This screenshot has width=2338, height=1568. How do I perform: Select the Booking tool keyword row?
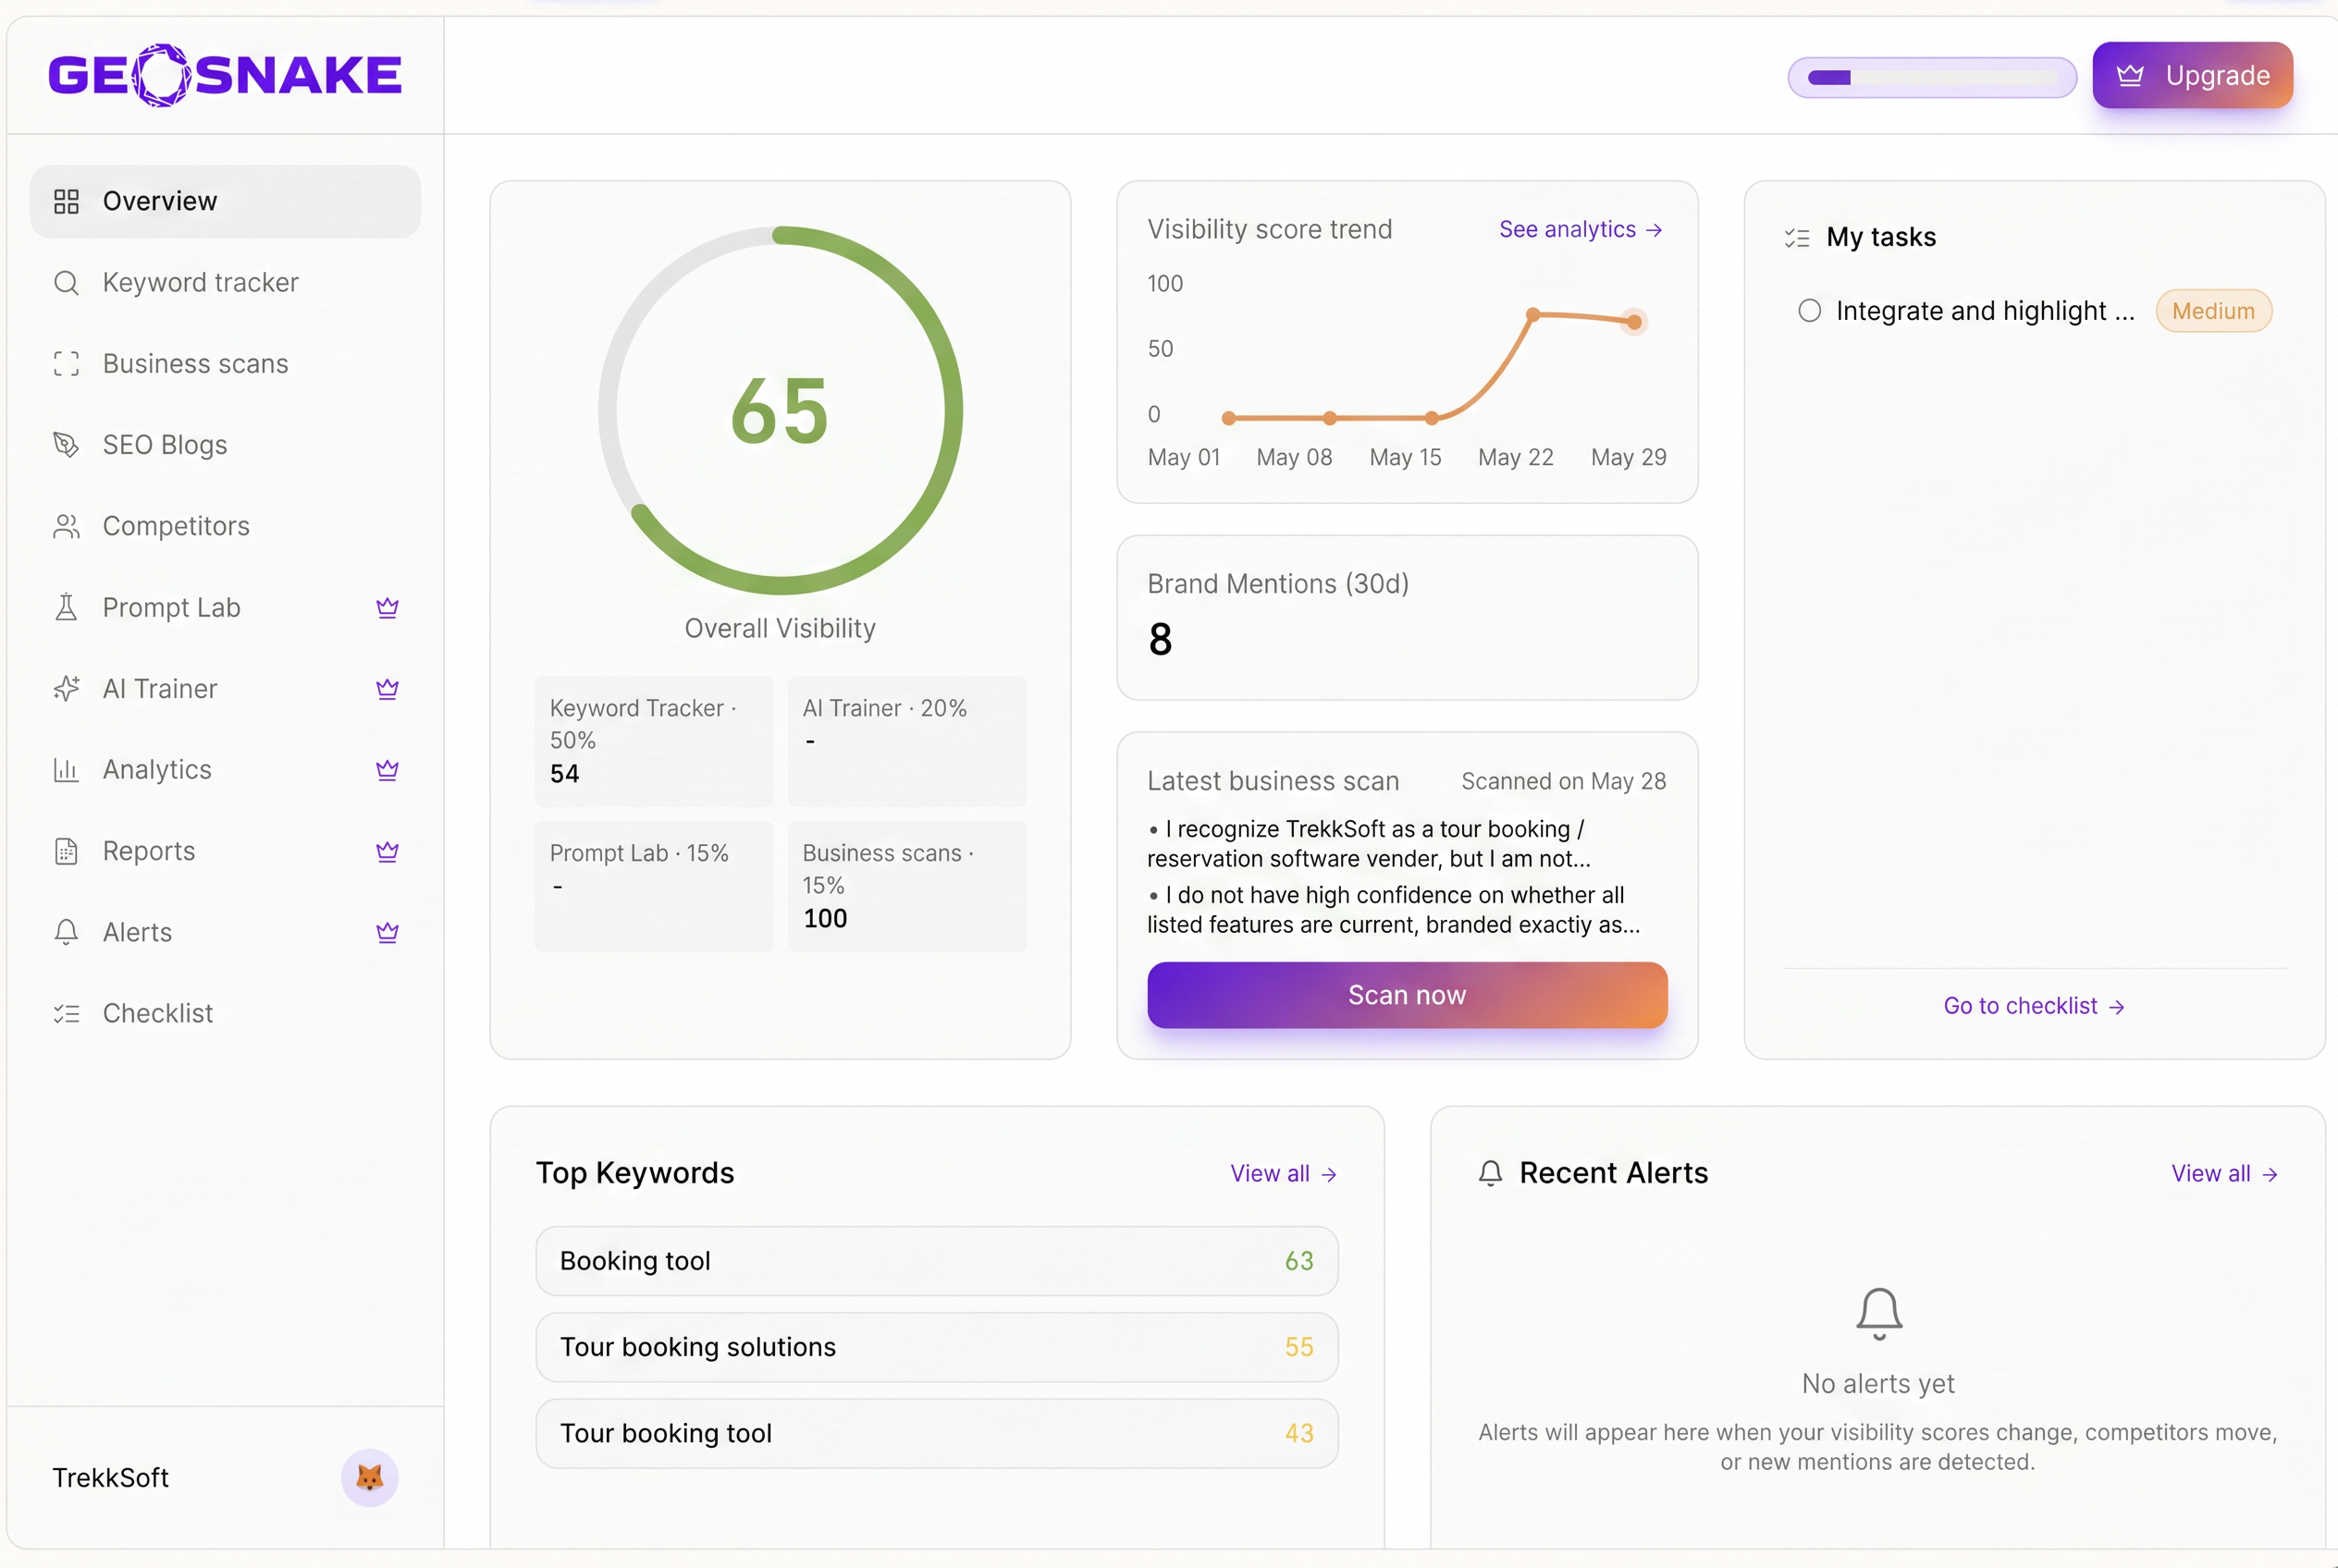pos(936,1261)
